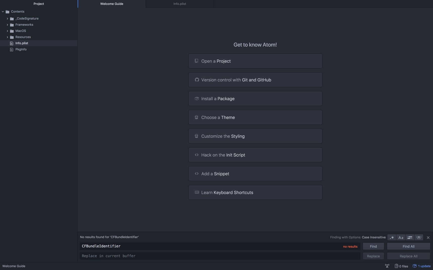Screen dimensions: 433x270
Task: Select the Project panel header
Action: pos(39,4)
